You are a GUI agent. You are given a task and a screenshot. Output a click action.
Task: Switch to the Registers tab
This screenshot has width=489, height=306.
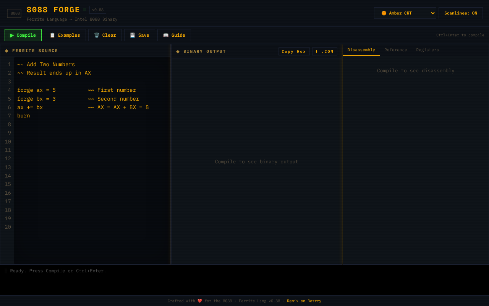(x=427, y=50)
